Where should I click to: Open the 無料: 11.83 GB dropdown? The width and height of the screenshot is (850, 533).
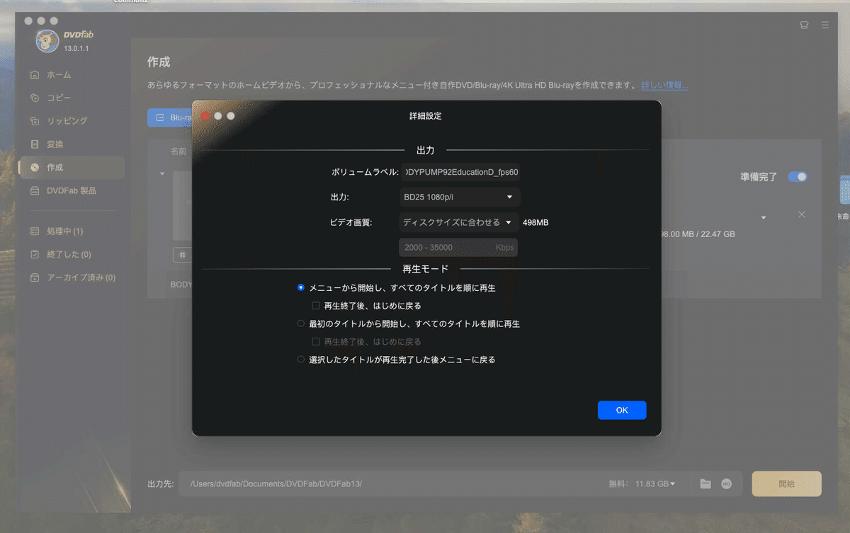point(642,484)
